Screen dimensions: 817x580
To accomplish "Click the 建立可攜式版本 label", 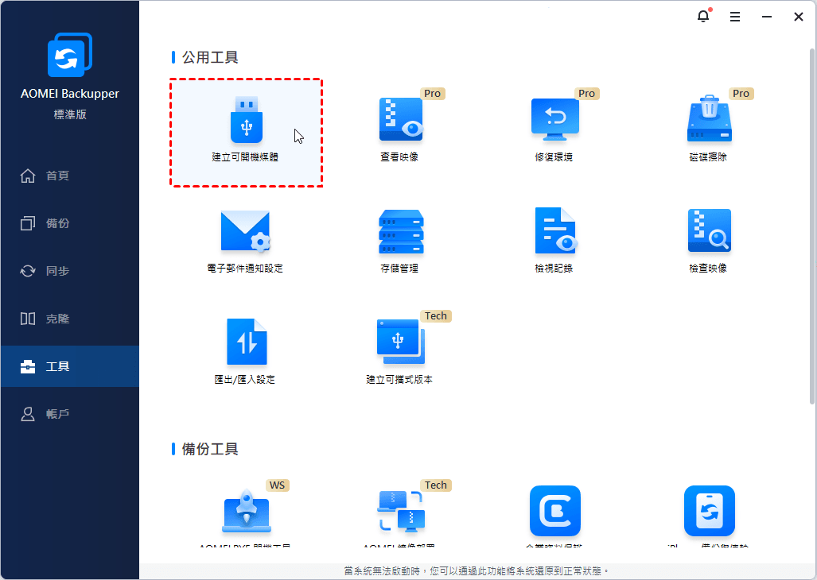I will [399, 380].
